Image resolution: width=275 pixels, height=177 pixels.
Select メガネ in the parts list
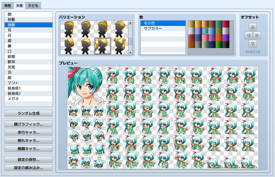click(x=28, y=99)
